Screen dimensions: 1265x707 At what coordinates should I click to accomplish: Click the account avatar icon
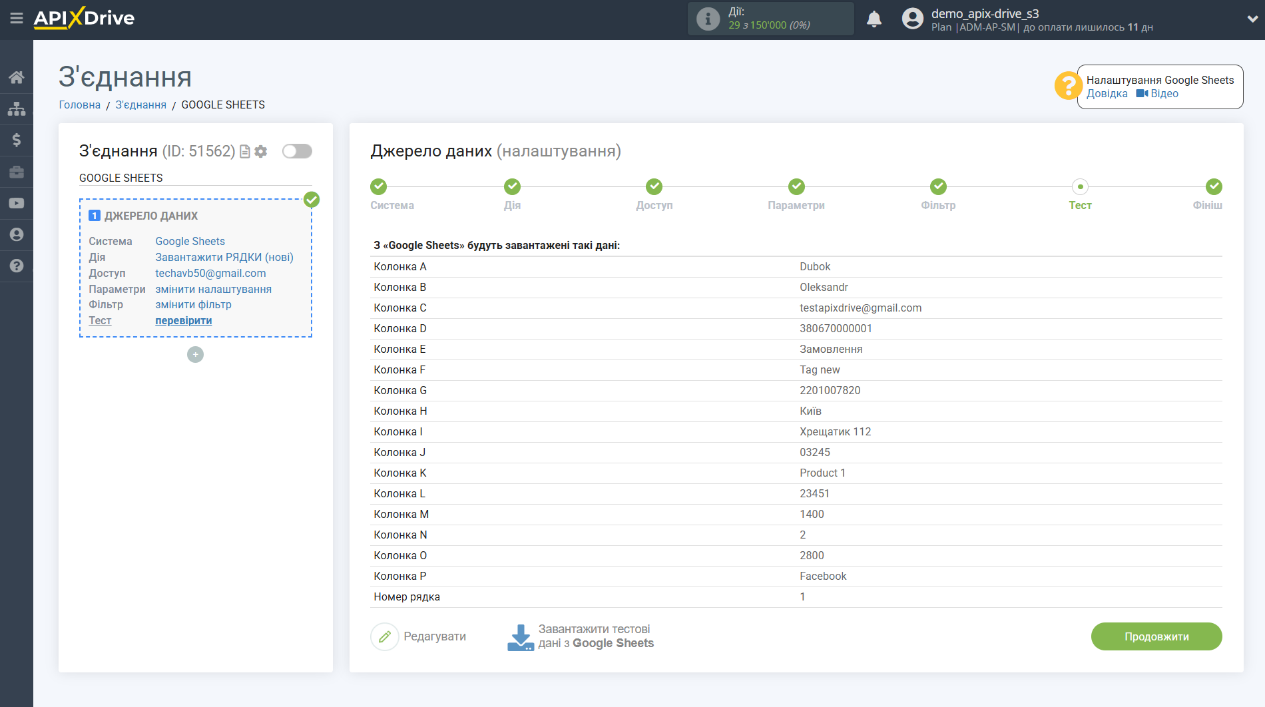point(912,19)
